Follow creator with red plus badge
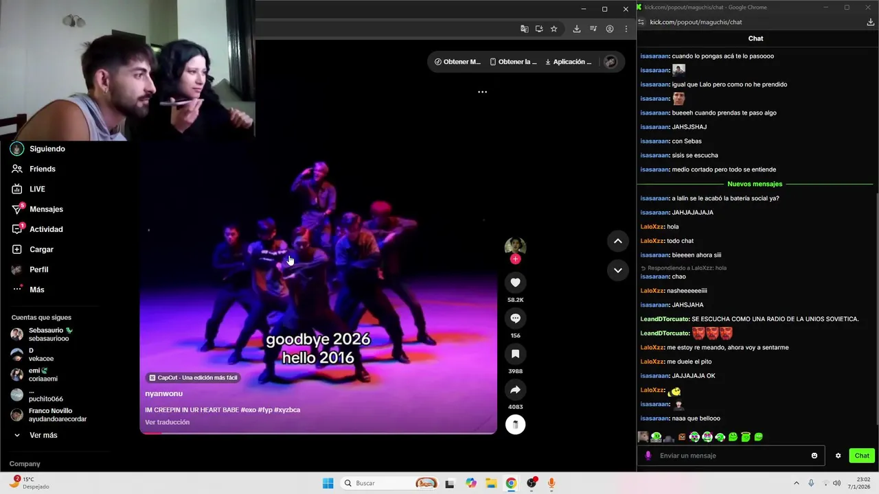This screenshot has height=494, width=879. pos(515,259)
